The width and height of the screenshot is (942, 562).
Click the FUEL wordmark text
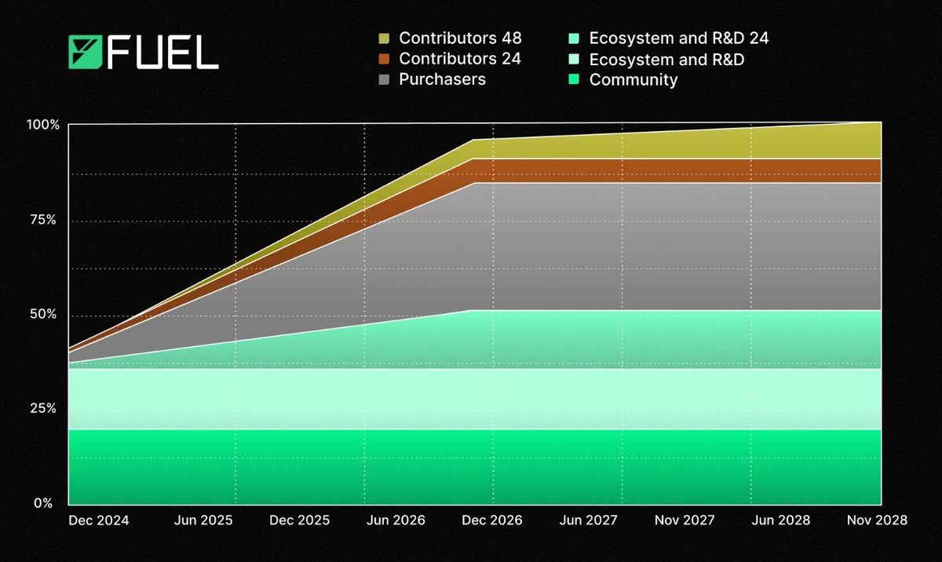point(162,53)
